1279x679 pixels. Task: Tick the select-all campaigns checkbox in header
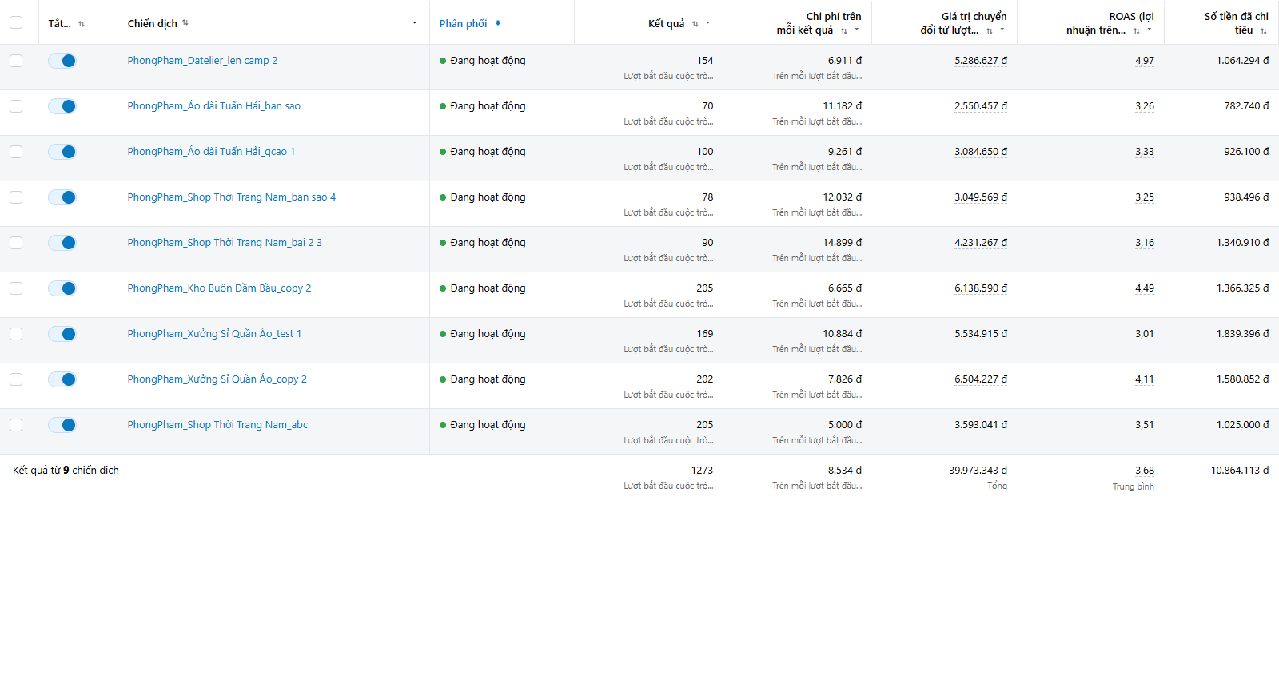click(x=16, y=22)
